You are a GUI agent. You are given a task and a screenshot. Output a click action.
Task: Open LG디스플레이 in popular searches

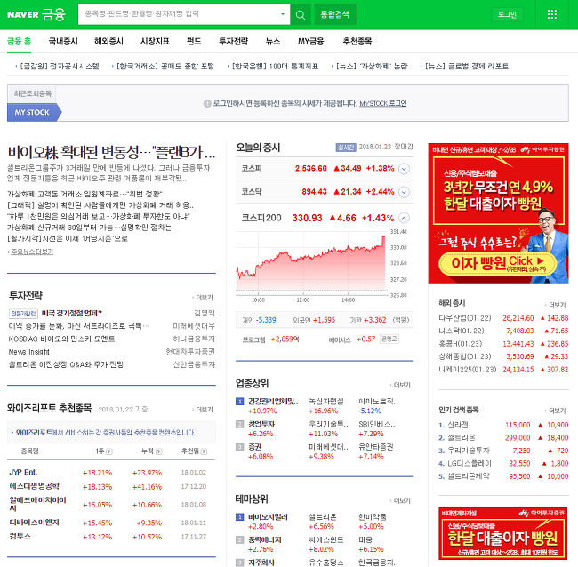coord(470,463)
